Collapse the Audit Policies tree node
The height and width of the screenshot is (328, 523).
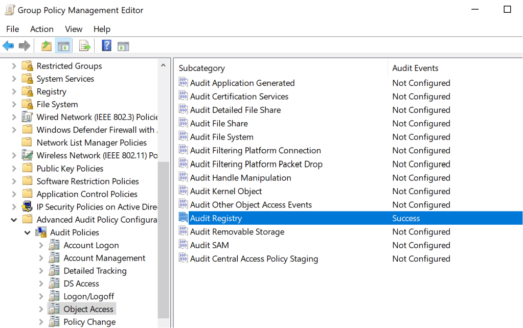28,232
